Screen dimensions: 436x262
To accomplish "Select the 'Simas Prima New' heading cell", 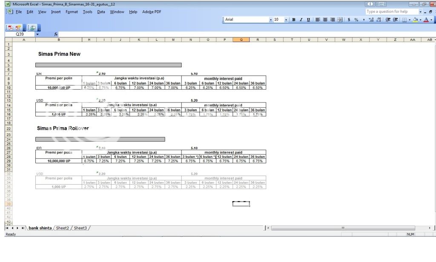I will [x=59, y=54].
